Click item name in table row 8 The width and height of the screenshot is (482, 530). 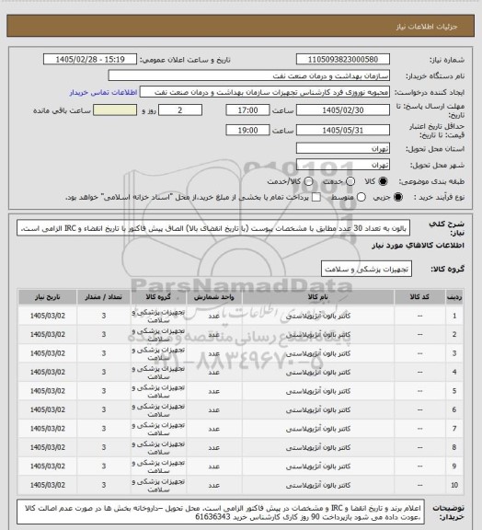pyautogui.click(x=318, y=447)
